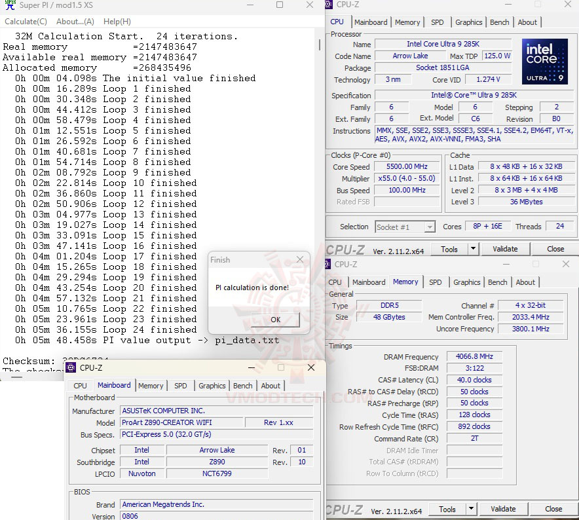
Task: Select SPD tab in CPU-Z Mainboard window
Action: [x=181, y=386]
